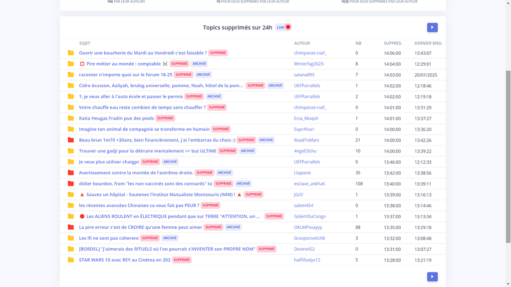511x287 pixels.
Task: Click ARCHIVÉ badge on 'raconter n'importe quoi' topic
Action: coord(203,75)
